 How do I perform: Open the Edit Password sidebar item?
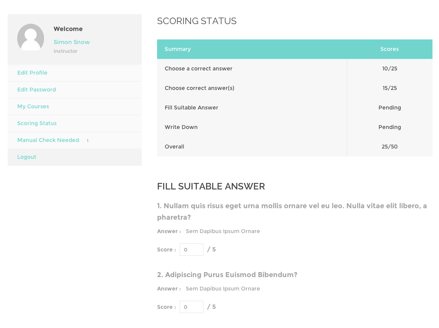(x=36, y=90)
